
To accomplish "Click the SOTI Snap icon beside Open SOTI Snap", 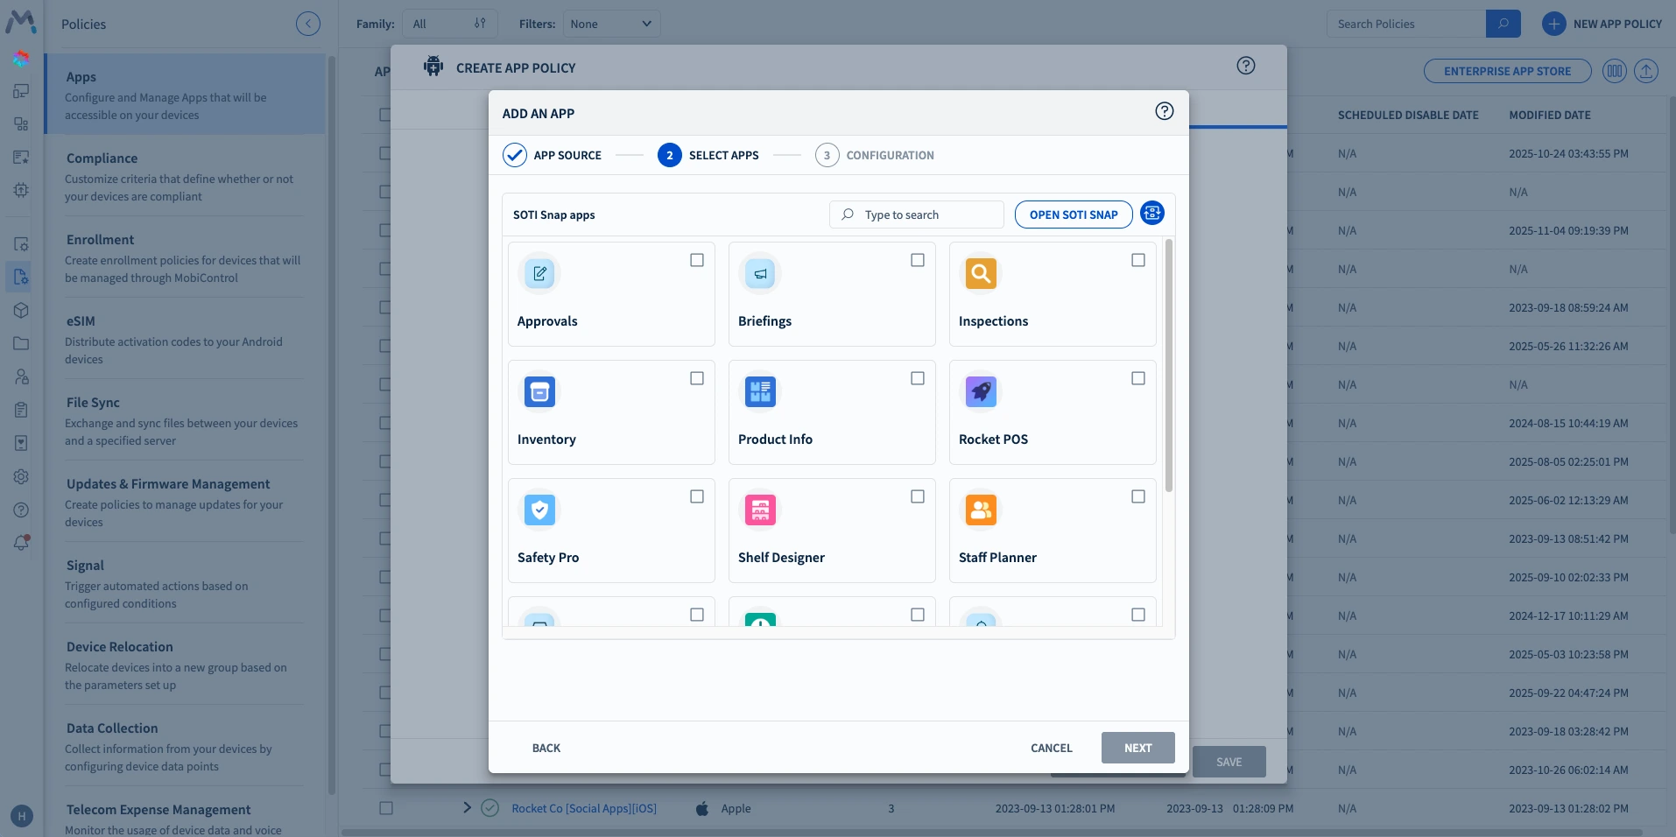I will pos(1151,214).
